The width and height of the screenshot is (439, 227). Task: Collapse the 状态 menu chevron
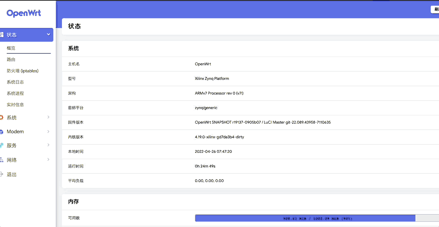click(48, 35)
